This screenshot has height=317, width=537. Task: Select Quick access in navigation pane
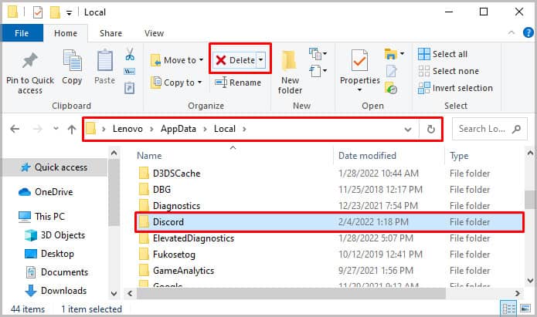point(56,167)
